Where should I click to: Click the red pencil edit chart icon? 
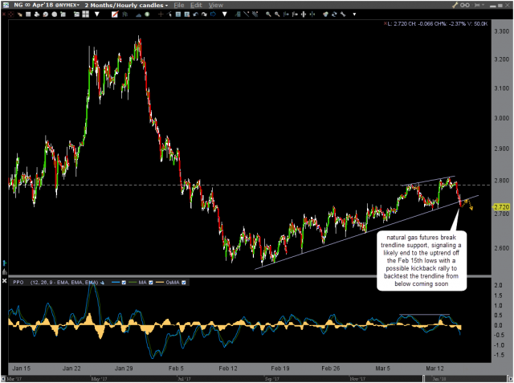[x=115, y=14]
